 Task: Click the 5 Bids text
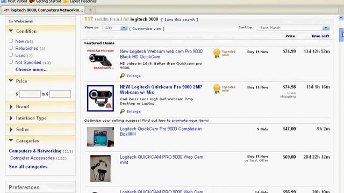pos(263,129)
